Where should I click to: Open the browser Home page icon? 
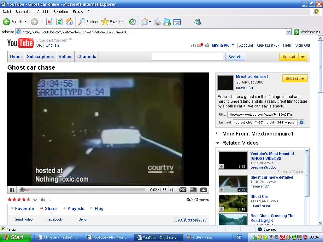pyautogui.click(x=69, y=22)
